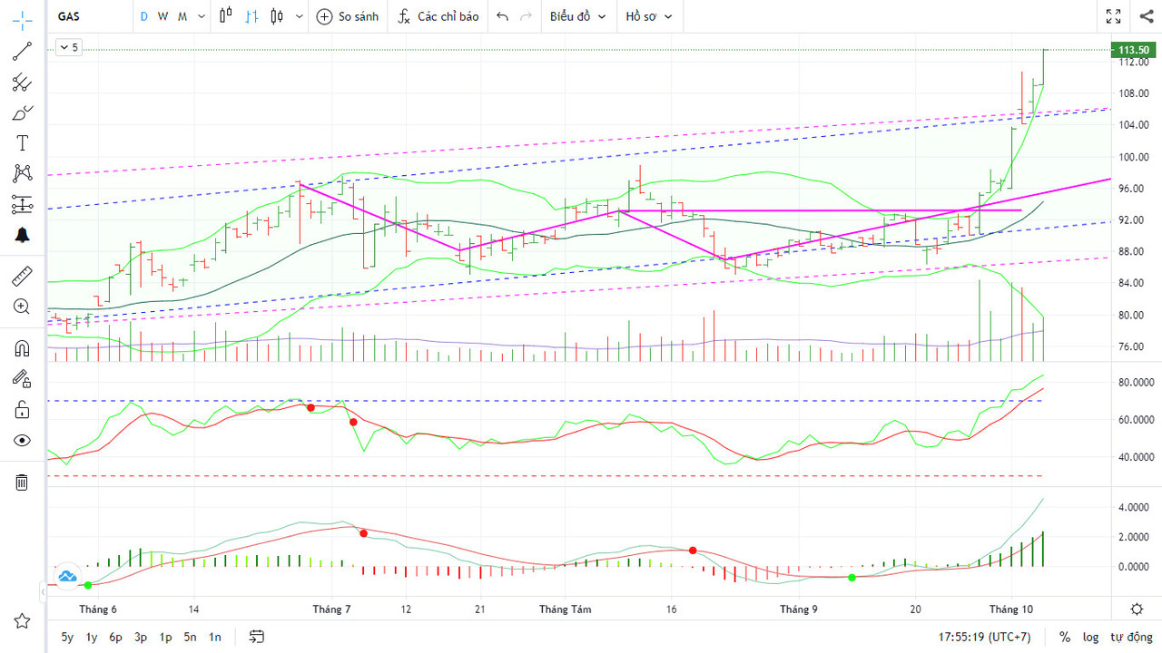
Task: Select the M monthly interval
Action: pyautogui.click(x=182, y=16)
